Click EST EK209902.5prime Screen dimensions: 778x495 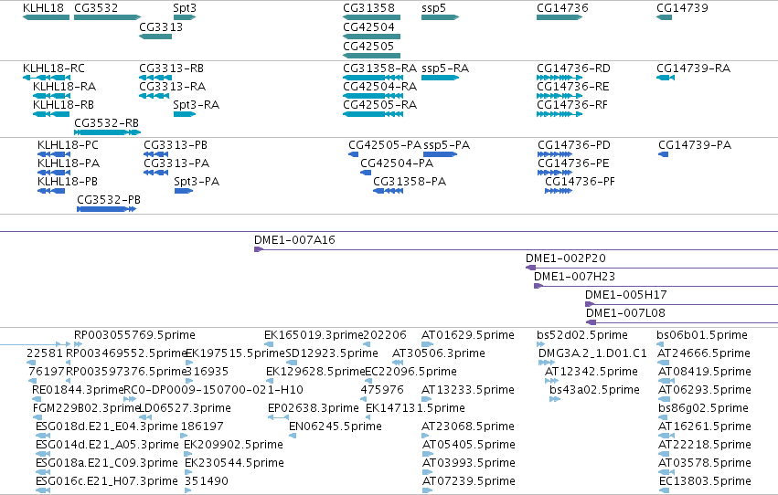tap(187, 455)
